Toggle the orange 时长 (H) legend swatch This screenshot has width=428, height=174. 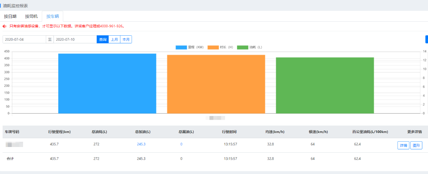tap(213, 47)
